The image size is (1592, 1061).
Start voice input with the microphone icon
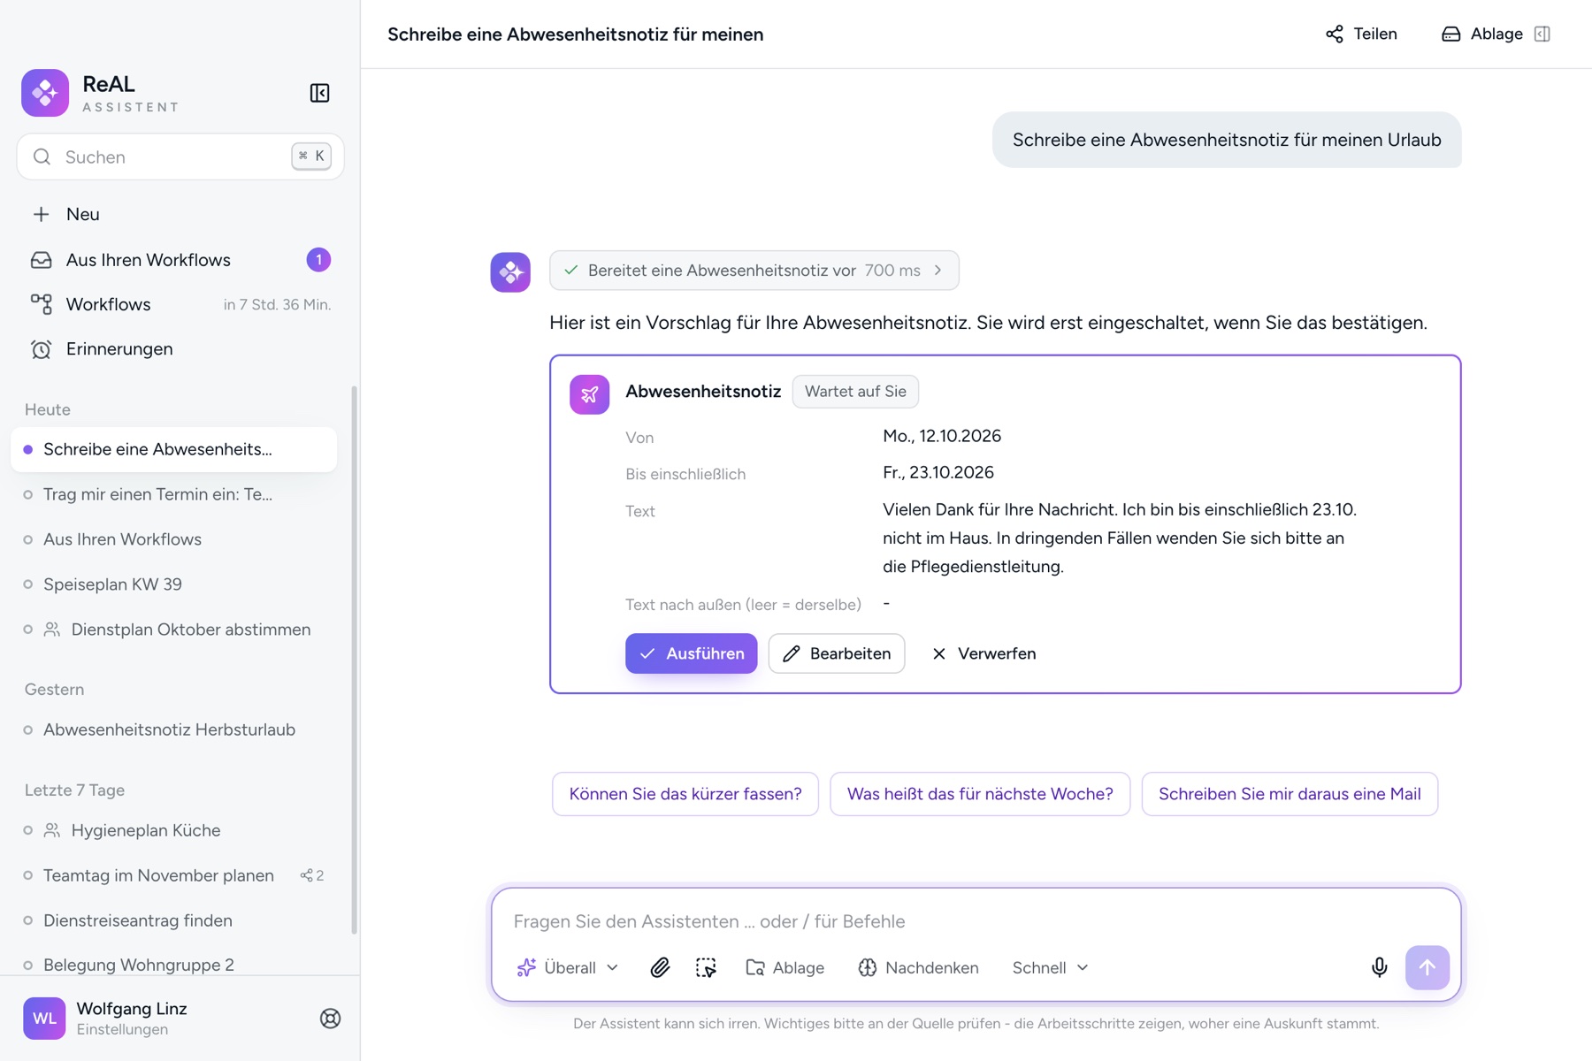click(x=1379, y=967)
